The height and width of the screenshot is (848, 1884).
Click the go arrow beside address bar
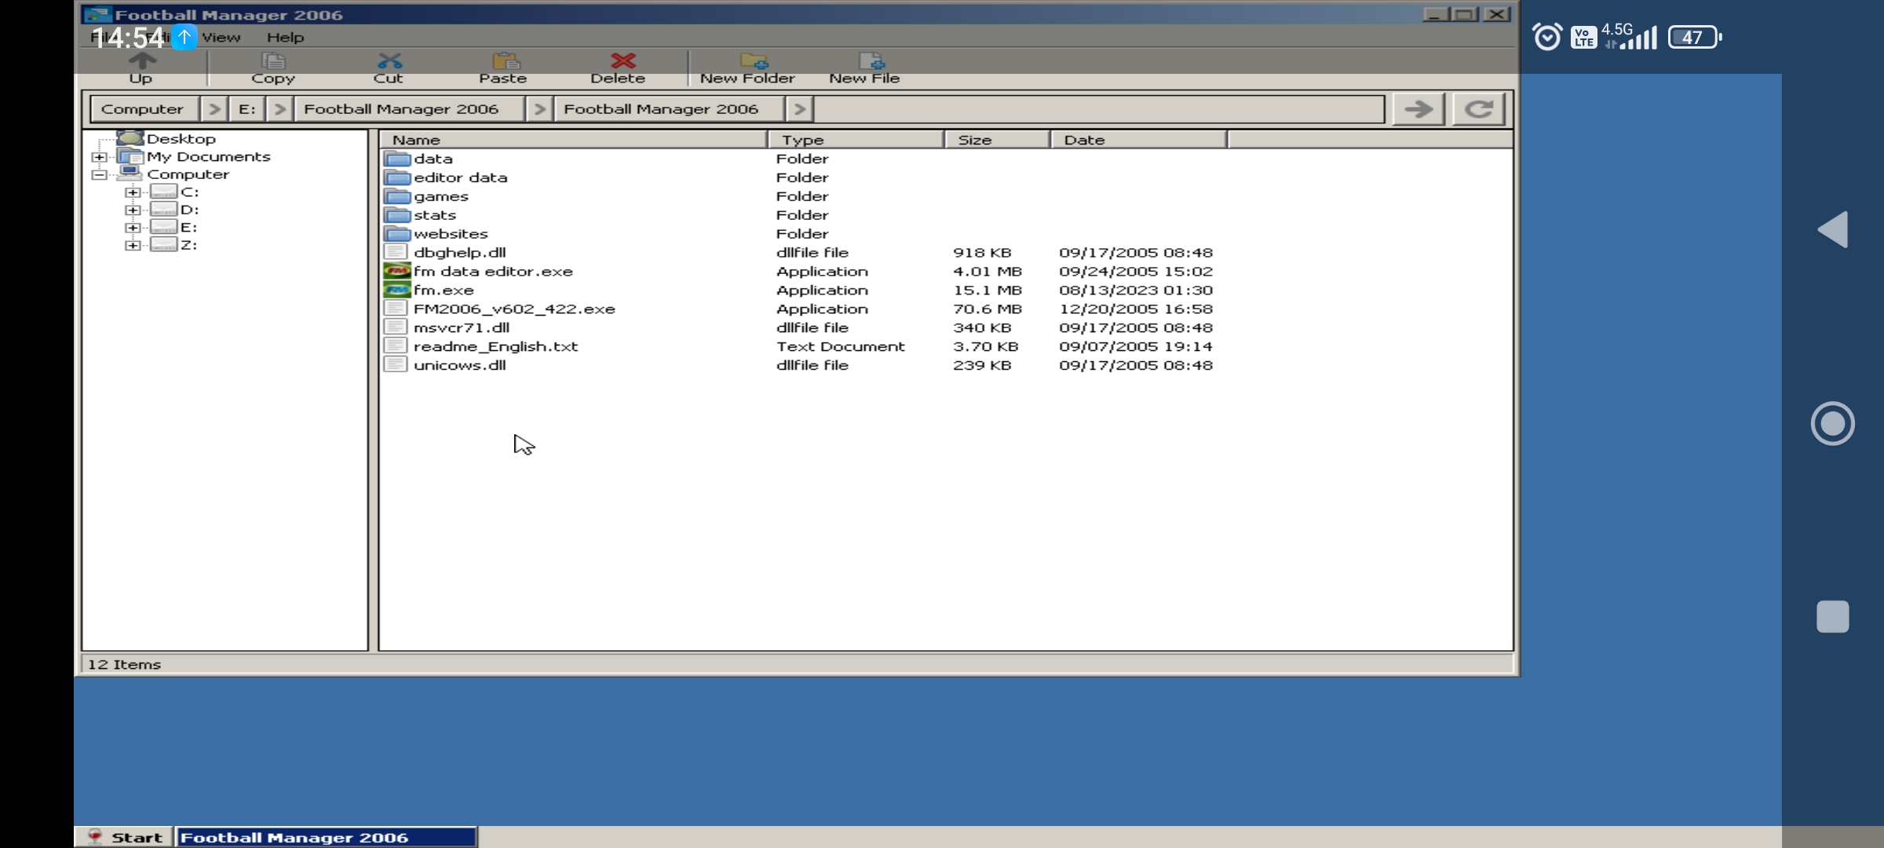[1418, 109]
